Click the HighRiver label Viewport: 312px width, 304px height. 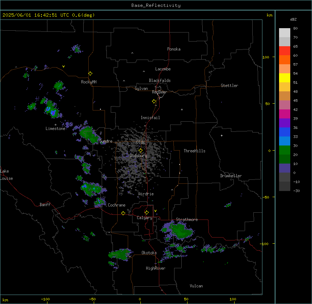pos(156,268)
